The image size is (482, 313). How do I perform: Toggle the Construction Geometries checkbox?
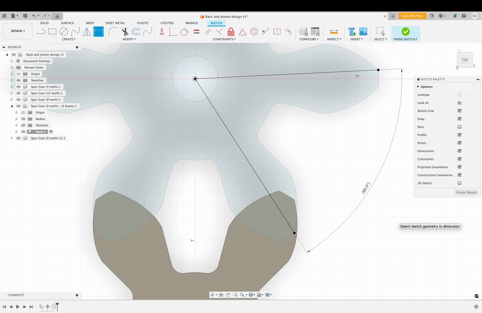[459, 175]
